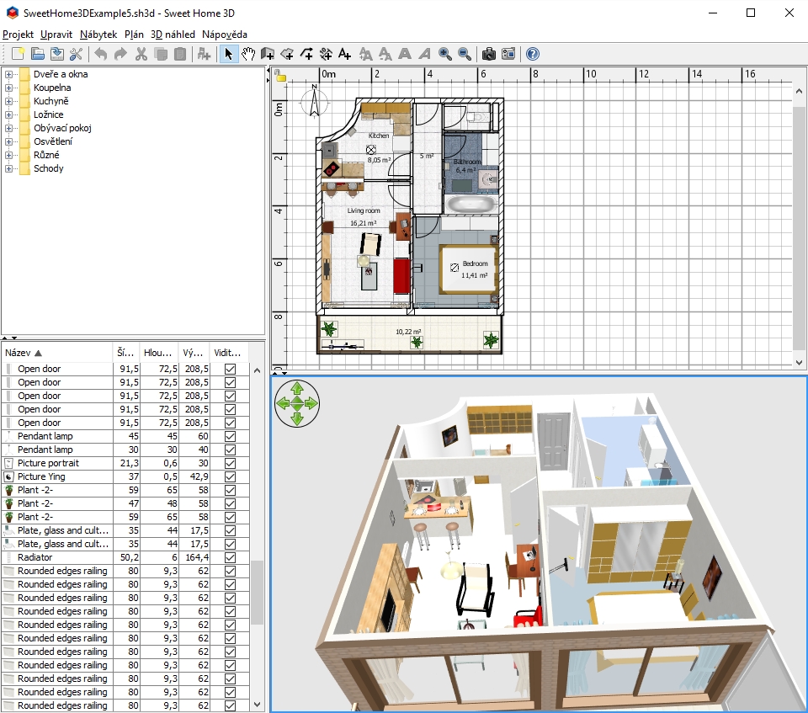Select the Pan hand tool
The image size is (808, 713).
248,54
